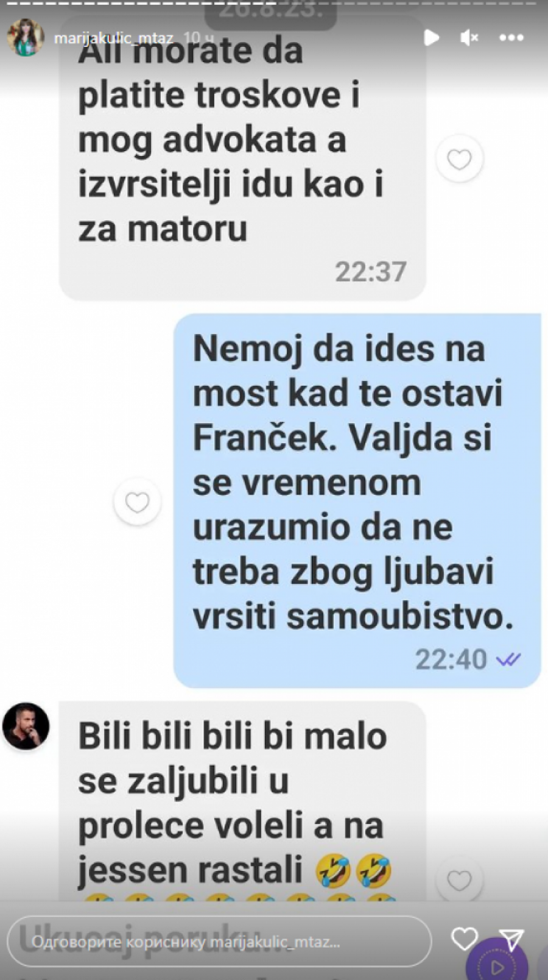Open the three-dot more options menu
Screen dimensions: 548x980
click(x=511, y=38)
